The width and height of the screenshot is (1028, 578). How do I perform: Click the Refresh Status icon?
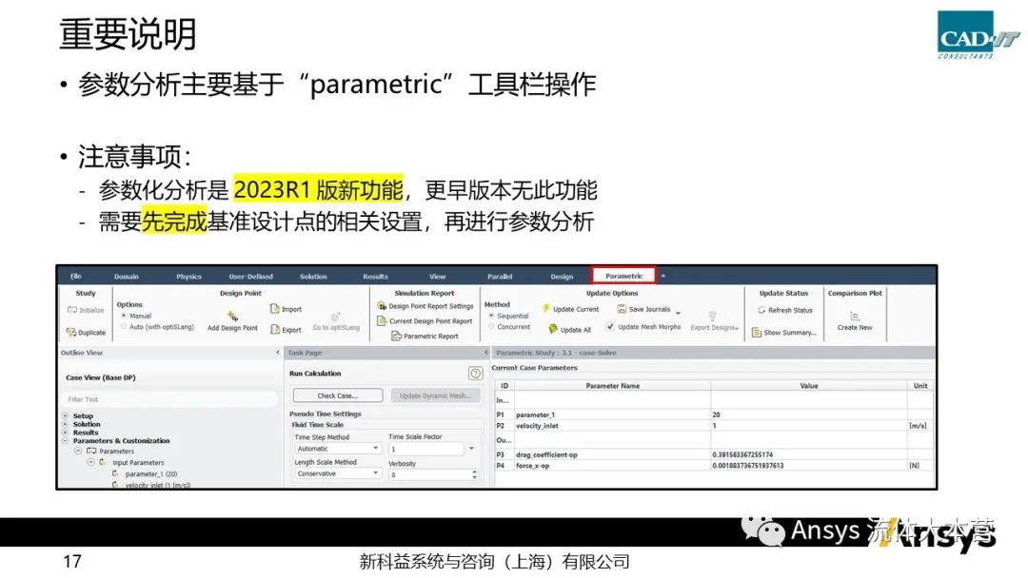pos(761,310)
